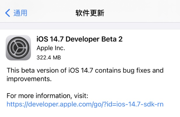Image resolution: width=180 pixels, height=117 pixels.
Task: Click the 322.4 MB update size
Action: (49, 58)
